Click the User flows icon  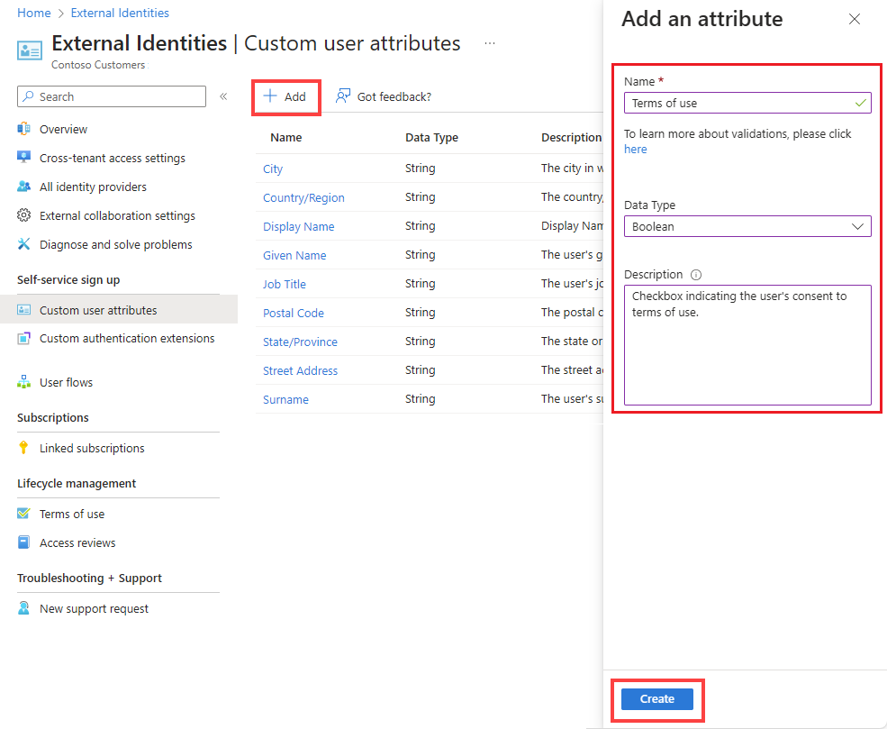coord(24,382)
